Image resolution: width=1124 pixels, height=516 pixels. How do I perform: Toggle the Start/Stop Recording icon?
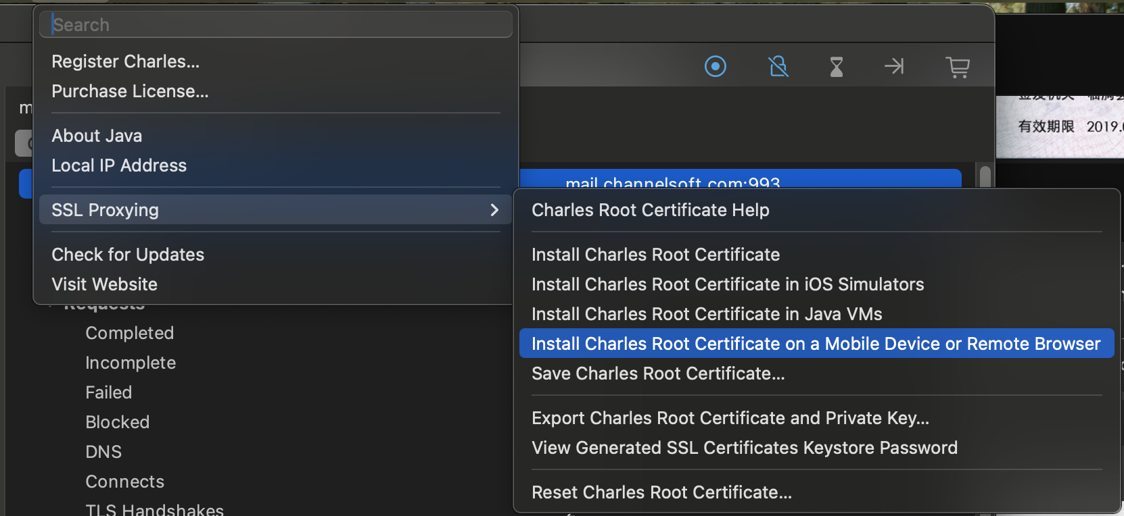(x=715, y=66)
